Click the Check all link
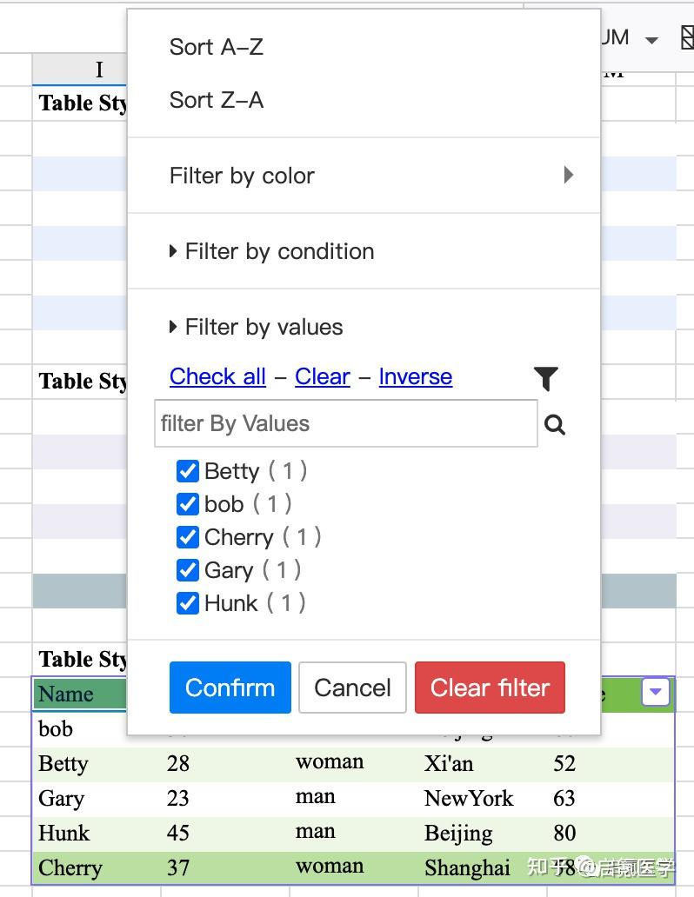694x897 pixels. [217, 376]
